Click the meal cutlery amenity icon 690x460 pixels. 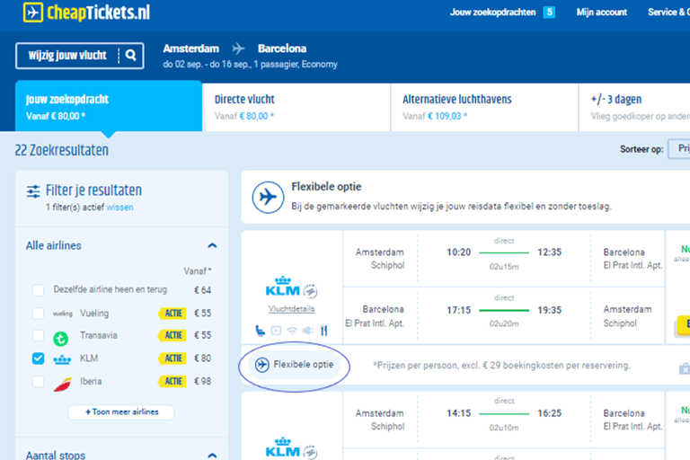323,330
